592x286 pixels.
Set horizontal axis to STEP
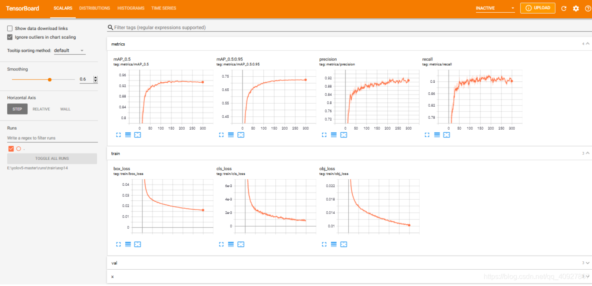(x=17, y=109)
